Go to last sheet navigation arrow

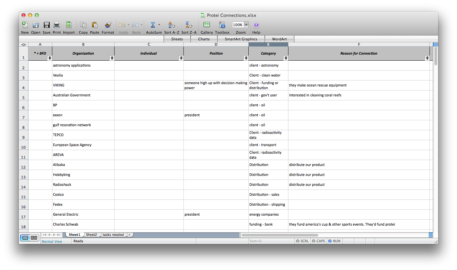click(59, 235)
